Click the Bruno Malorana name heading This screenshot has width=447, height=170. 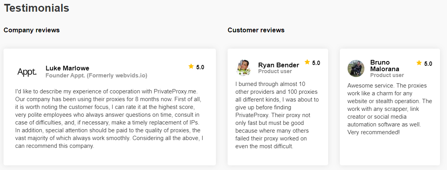385,65
